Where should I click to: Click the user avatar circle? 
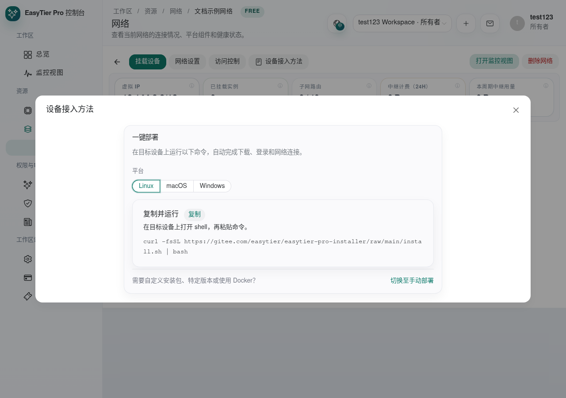point(517,23)
